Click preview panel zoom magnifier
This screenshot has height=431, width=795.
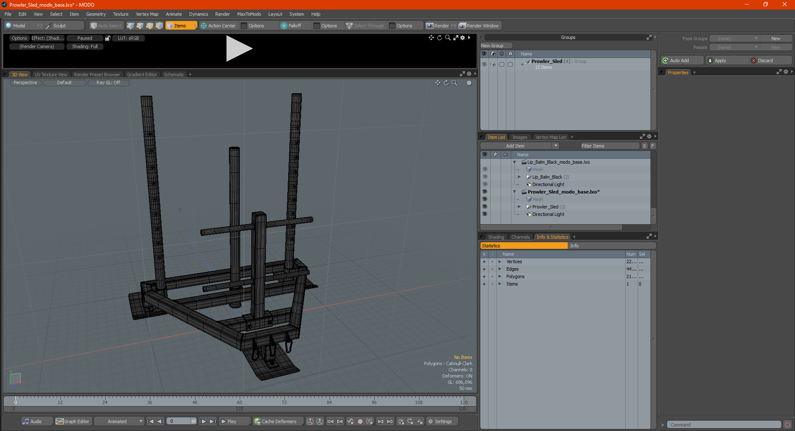click(x=448, y=38)
